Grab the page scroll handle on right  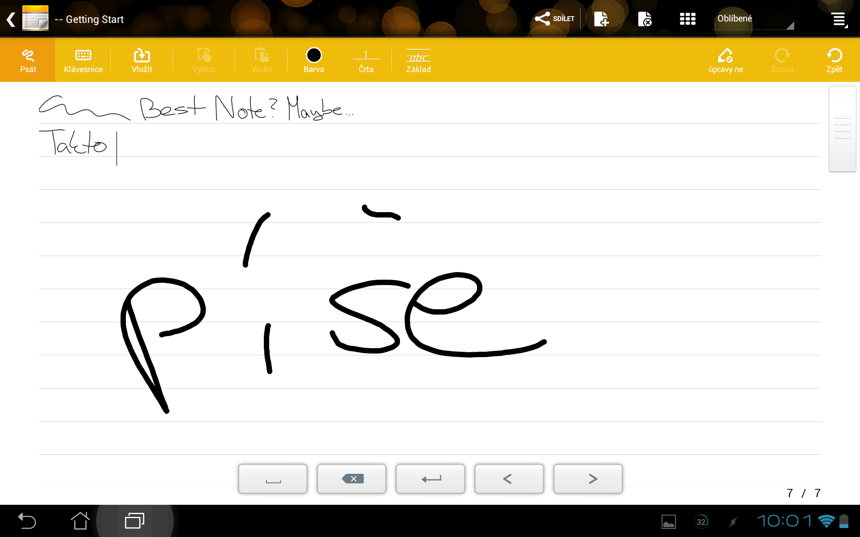[x=842, y=129]
